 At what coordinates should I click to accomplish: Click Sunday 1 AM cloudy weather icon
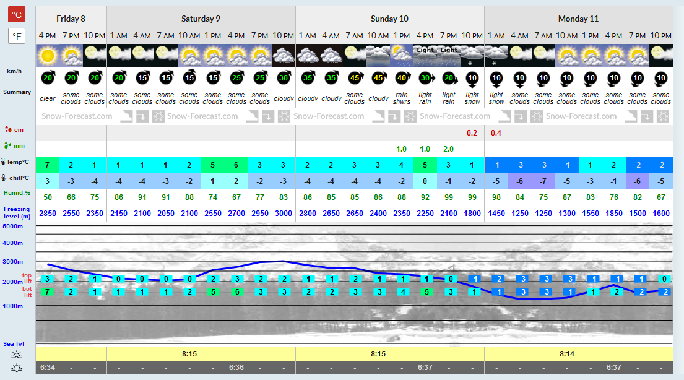(308, 56)
